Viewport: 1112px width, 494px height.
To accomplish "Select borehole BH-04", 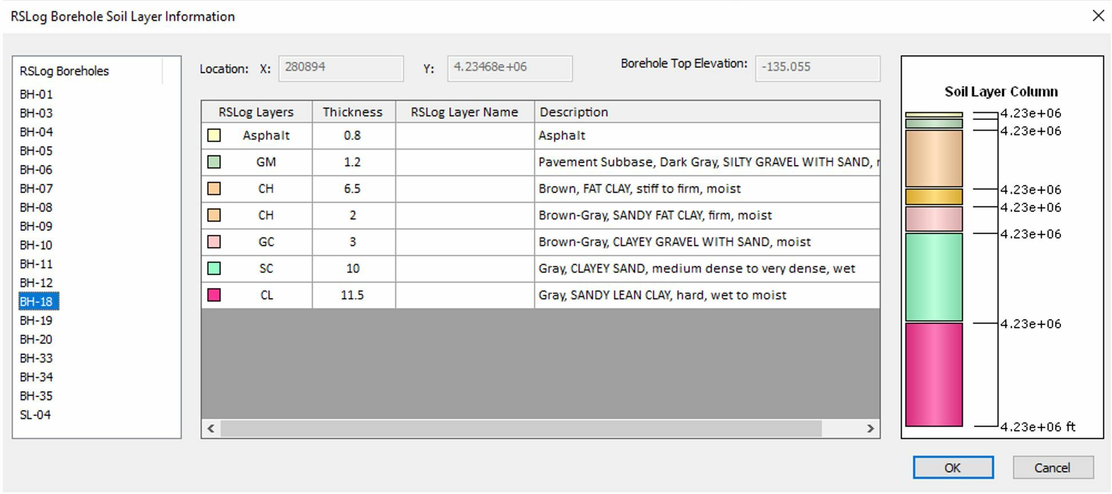I will 36,132.
